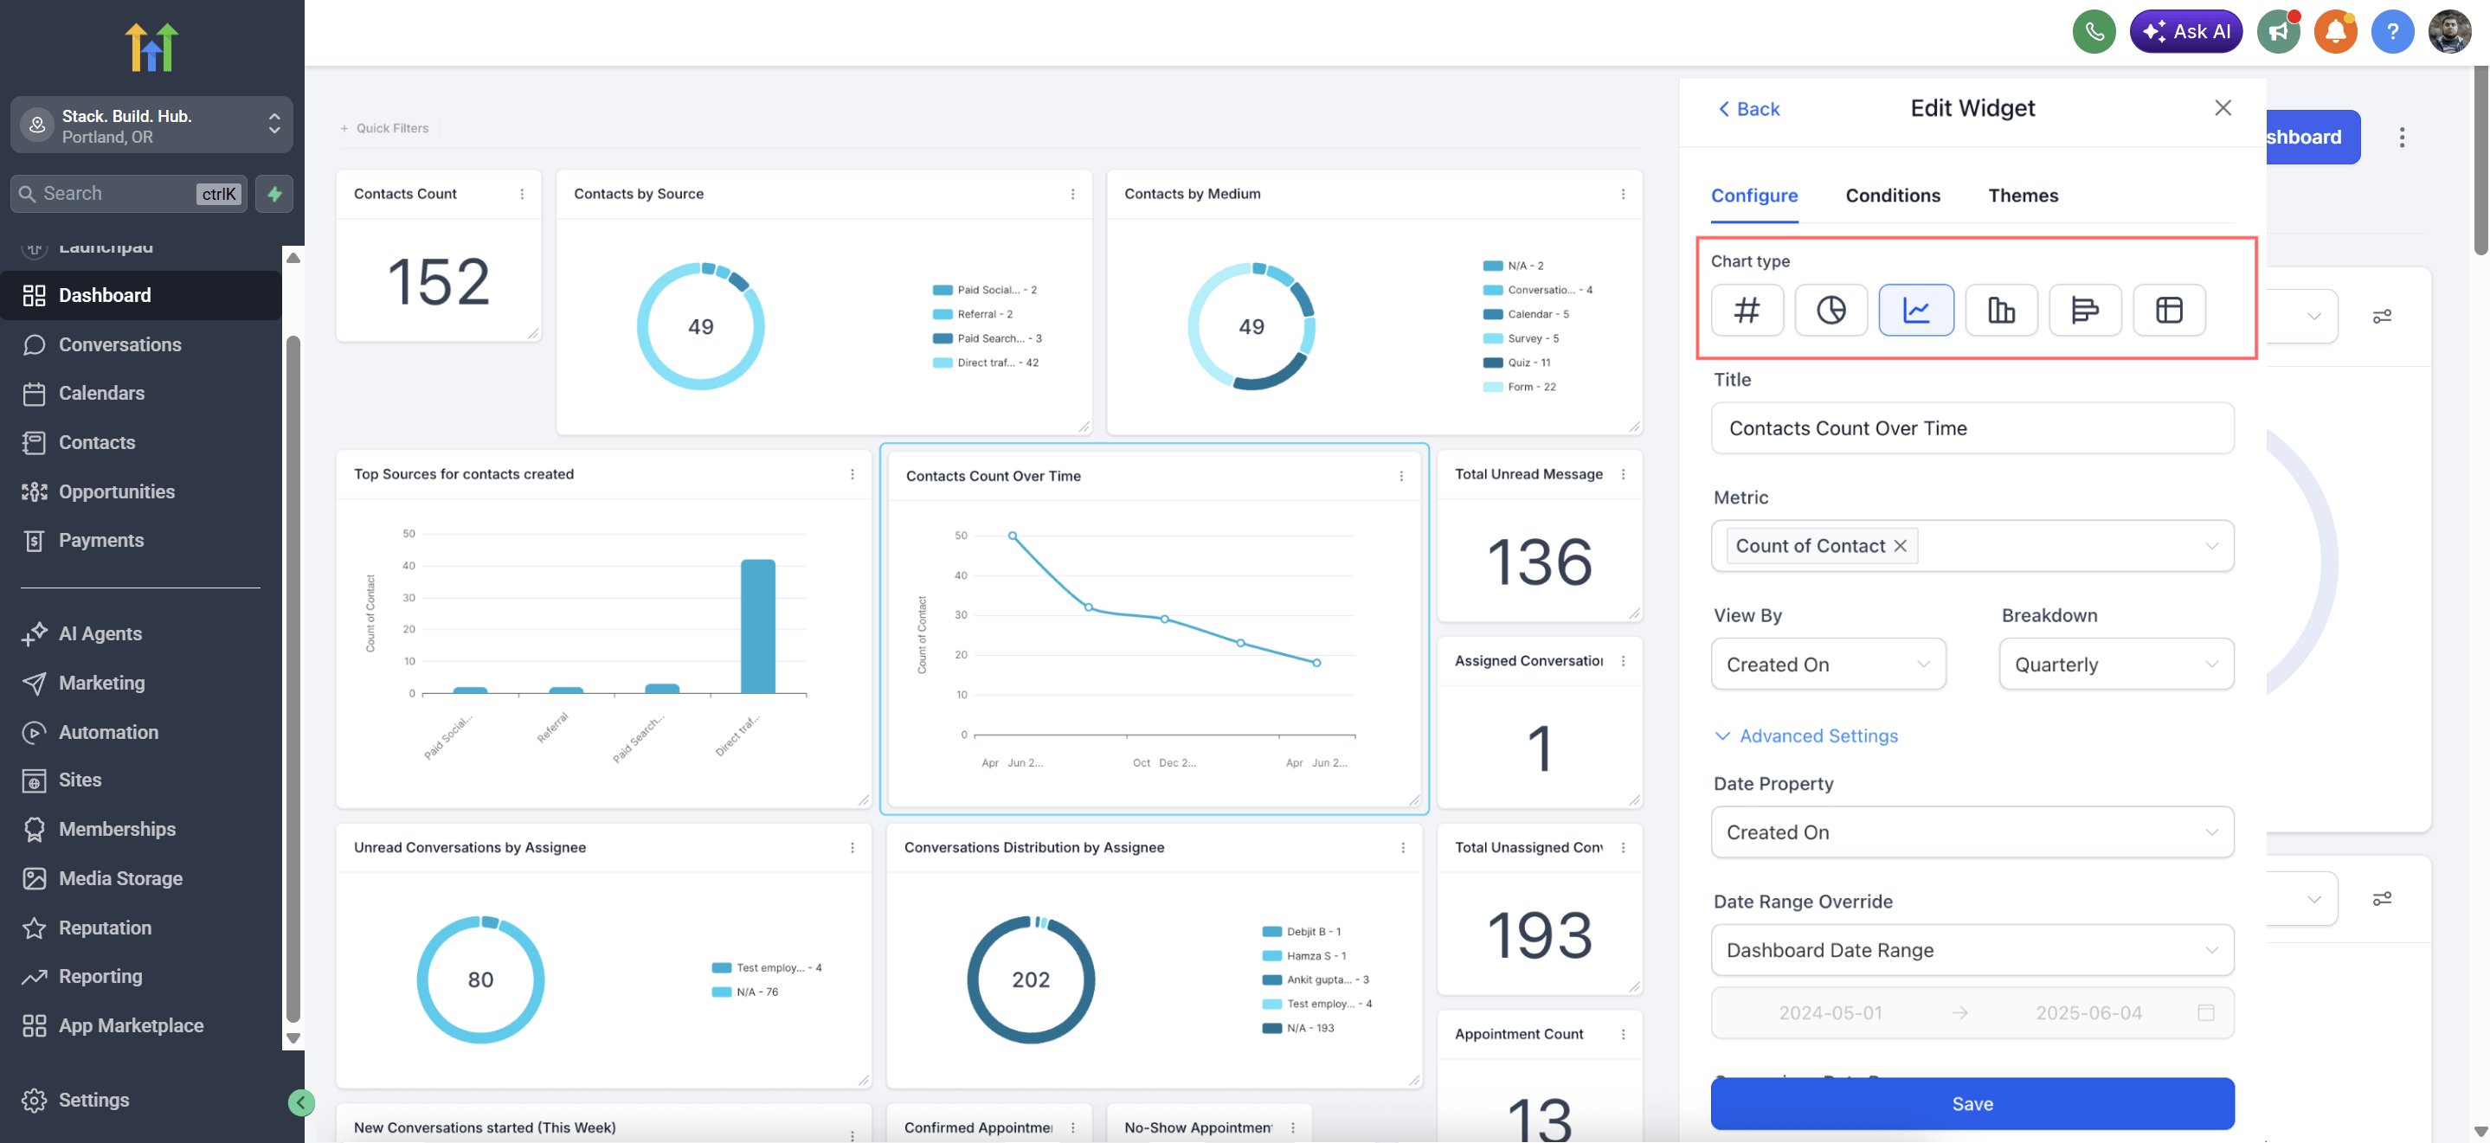This screenshot has width=2490, height=1143.
Task: Open the View By Created On dropdown
Action: (1828, 664)
